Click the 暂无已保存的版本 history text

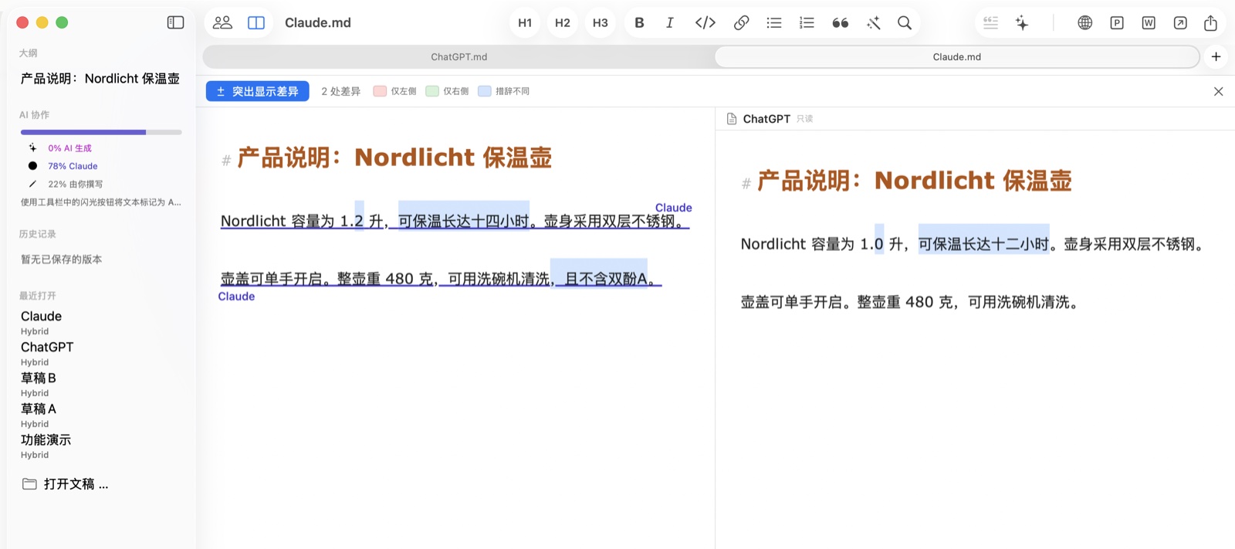pyautogui.click(x=61, y=259)
